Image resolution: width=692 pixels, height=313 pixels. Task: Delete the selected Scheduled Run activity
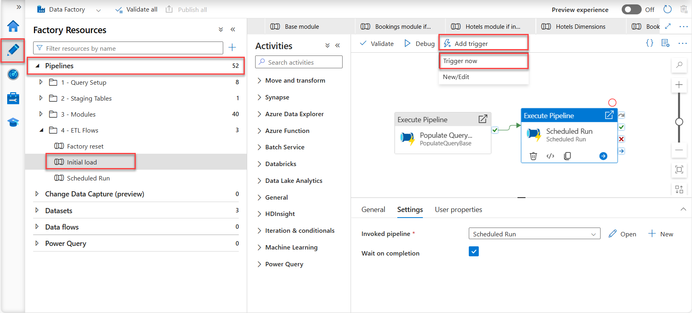[533, 156]
